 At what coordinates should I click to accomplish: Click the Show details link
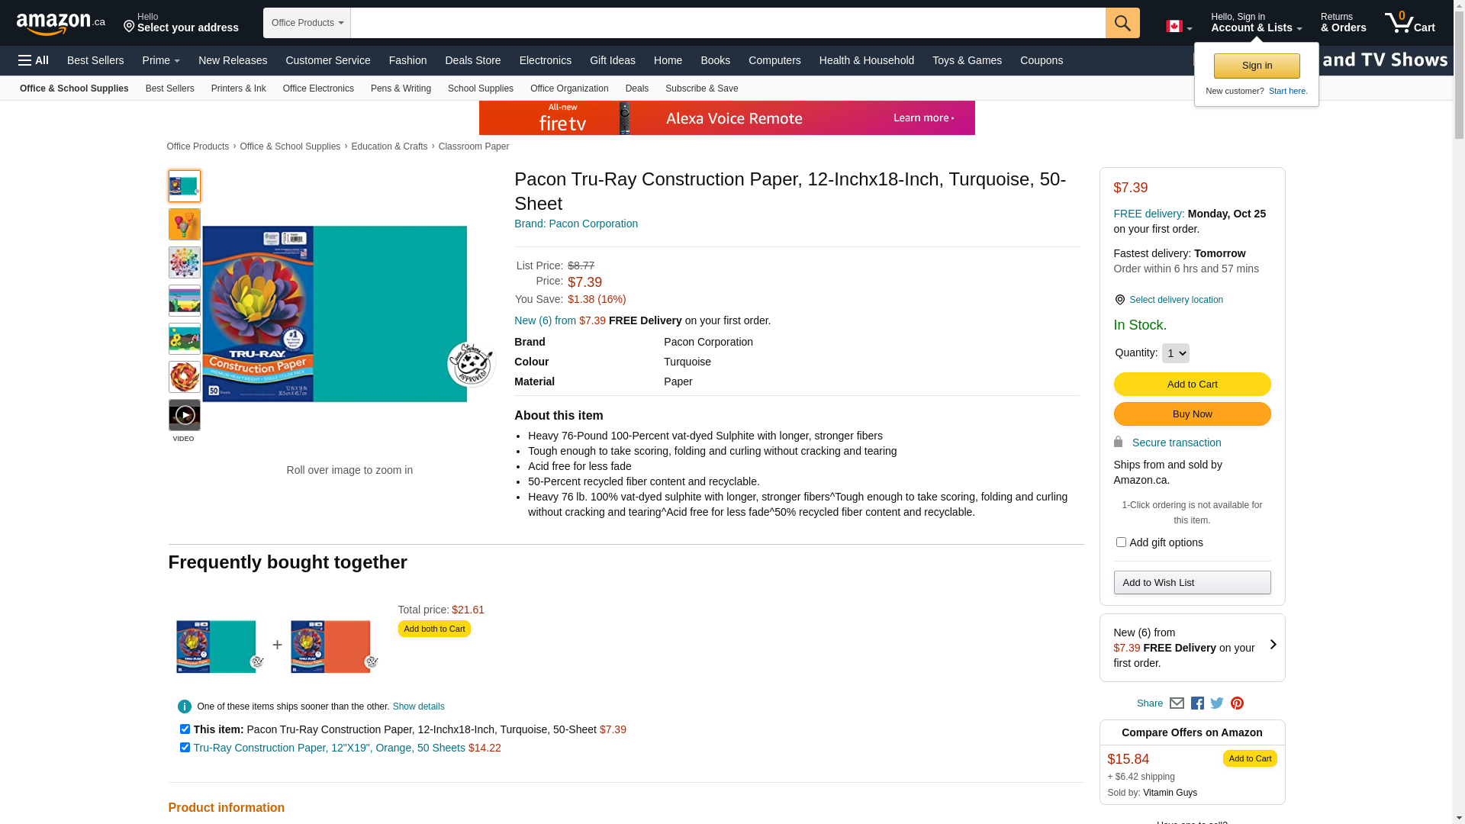pyautogui.click(x=418, y=707)
